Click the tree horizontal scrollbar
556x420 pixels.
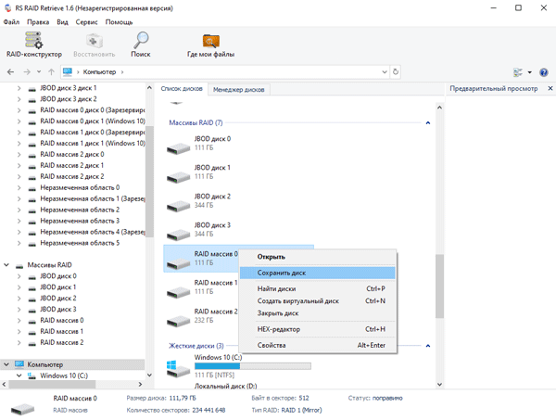52,384
